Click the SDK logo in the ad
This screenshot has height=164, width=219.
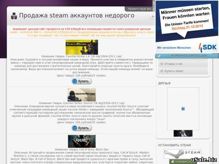pos(208,47)
